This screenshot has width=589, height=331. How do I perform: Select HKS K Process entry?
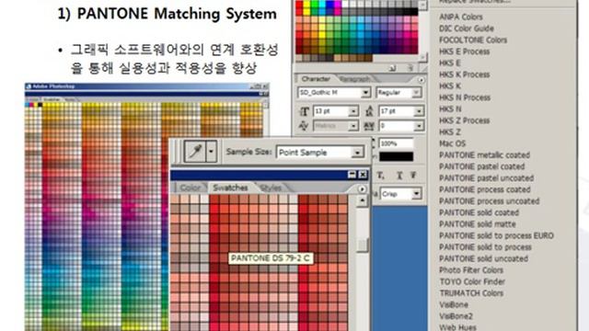[464, 74]
